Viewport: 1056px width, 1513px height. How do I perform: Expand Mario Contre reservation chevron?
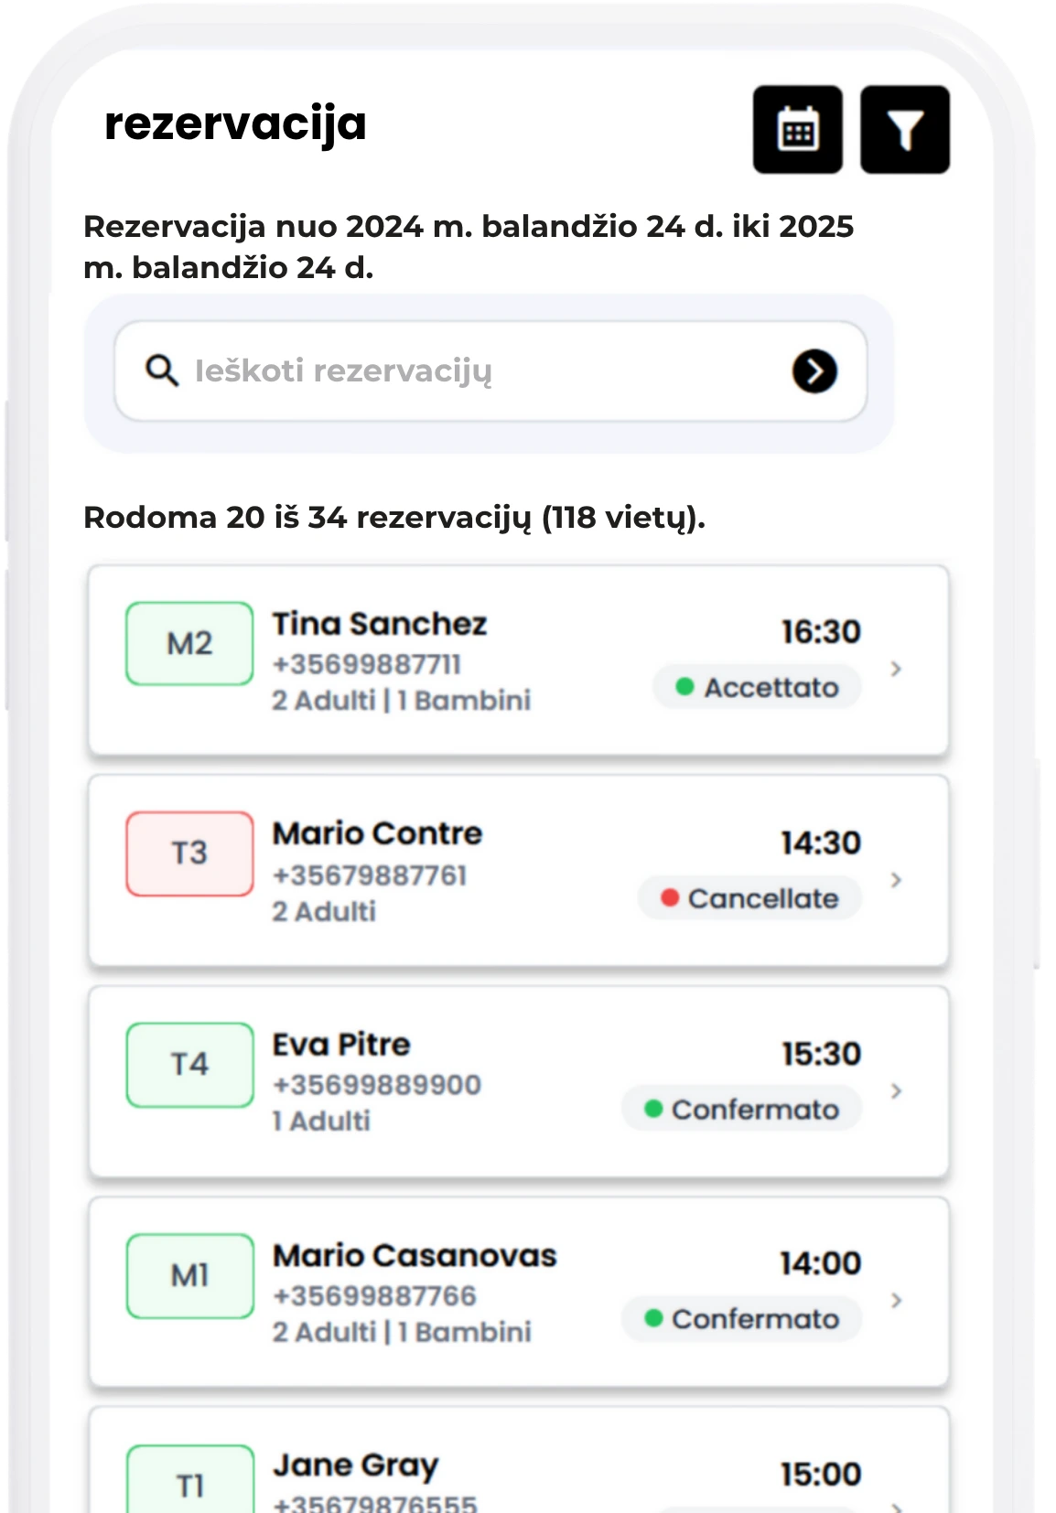[896, 880]
